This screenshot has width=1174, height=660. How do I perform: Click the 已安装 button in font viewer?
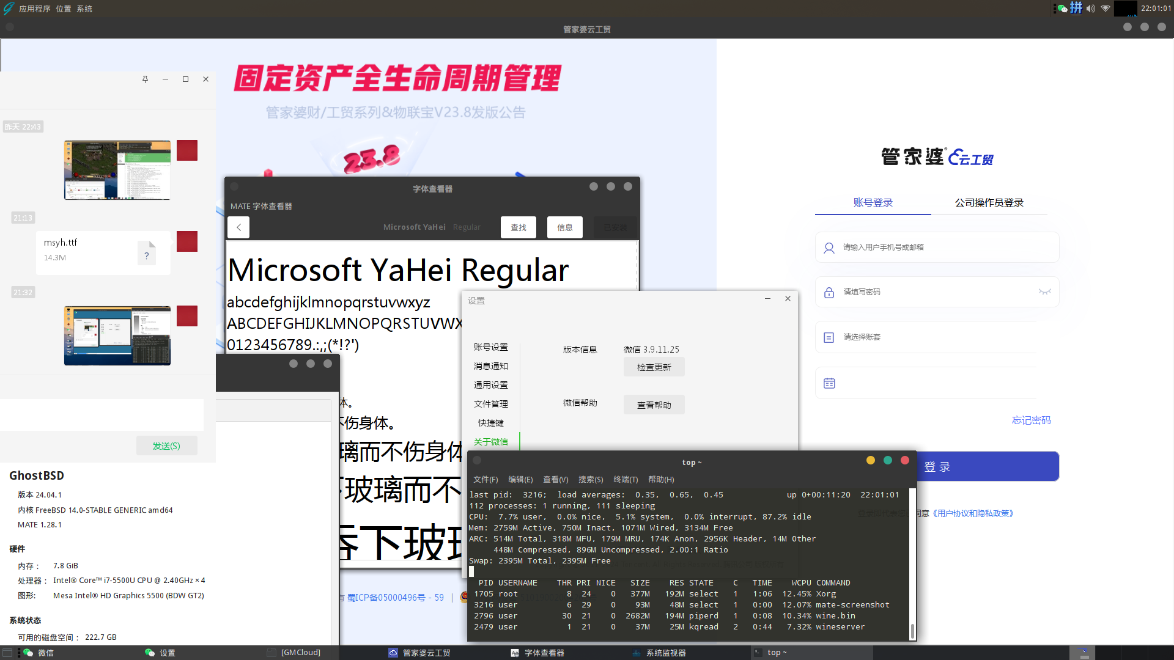(x=615, y=227)
